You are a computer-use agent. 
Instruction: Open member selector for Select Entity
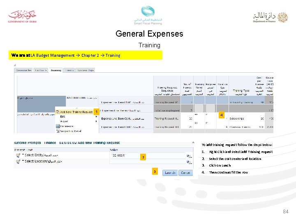[x=189, y=156]
